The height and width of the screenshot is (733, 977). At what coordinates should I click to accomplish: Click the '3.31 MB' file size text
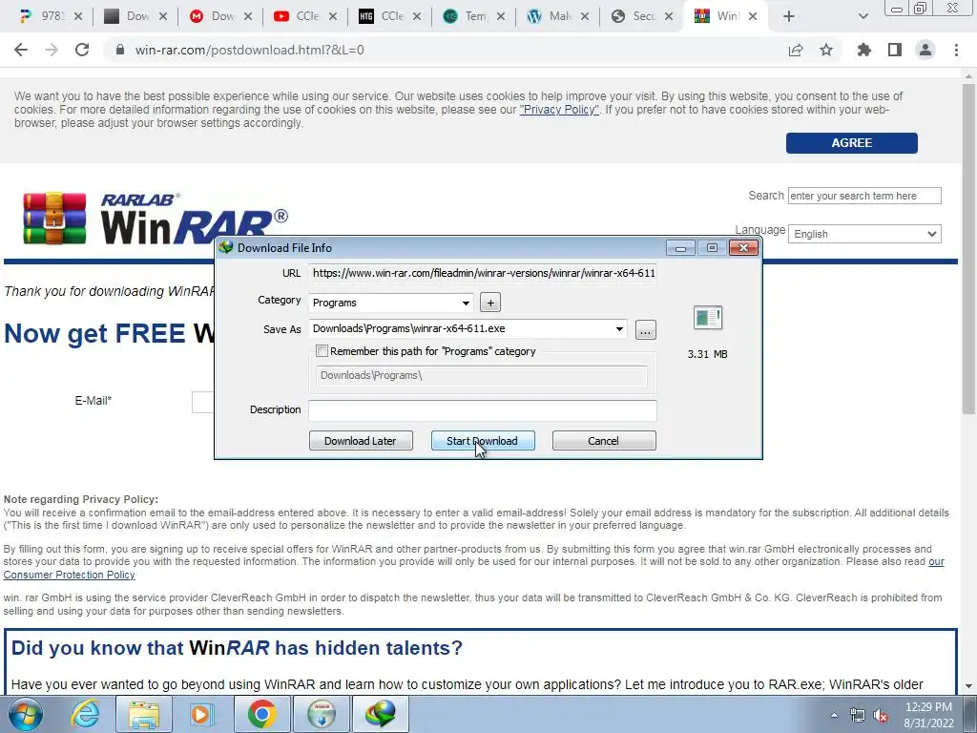pyautogui.click(x=707, y=354)
